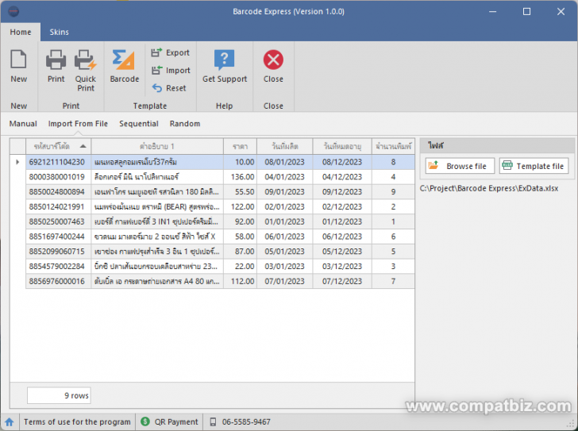Click the Template file button
Screen dimensions: 578x431
(534, 166)
